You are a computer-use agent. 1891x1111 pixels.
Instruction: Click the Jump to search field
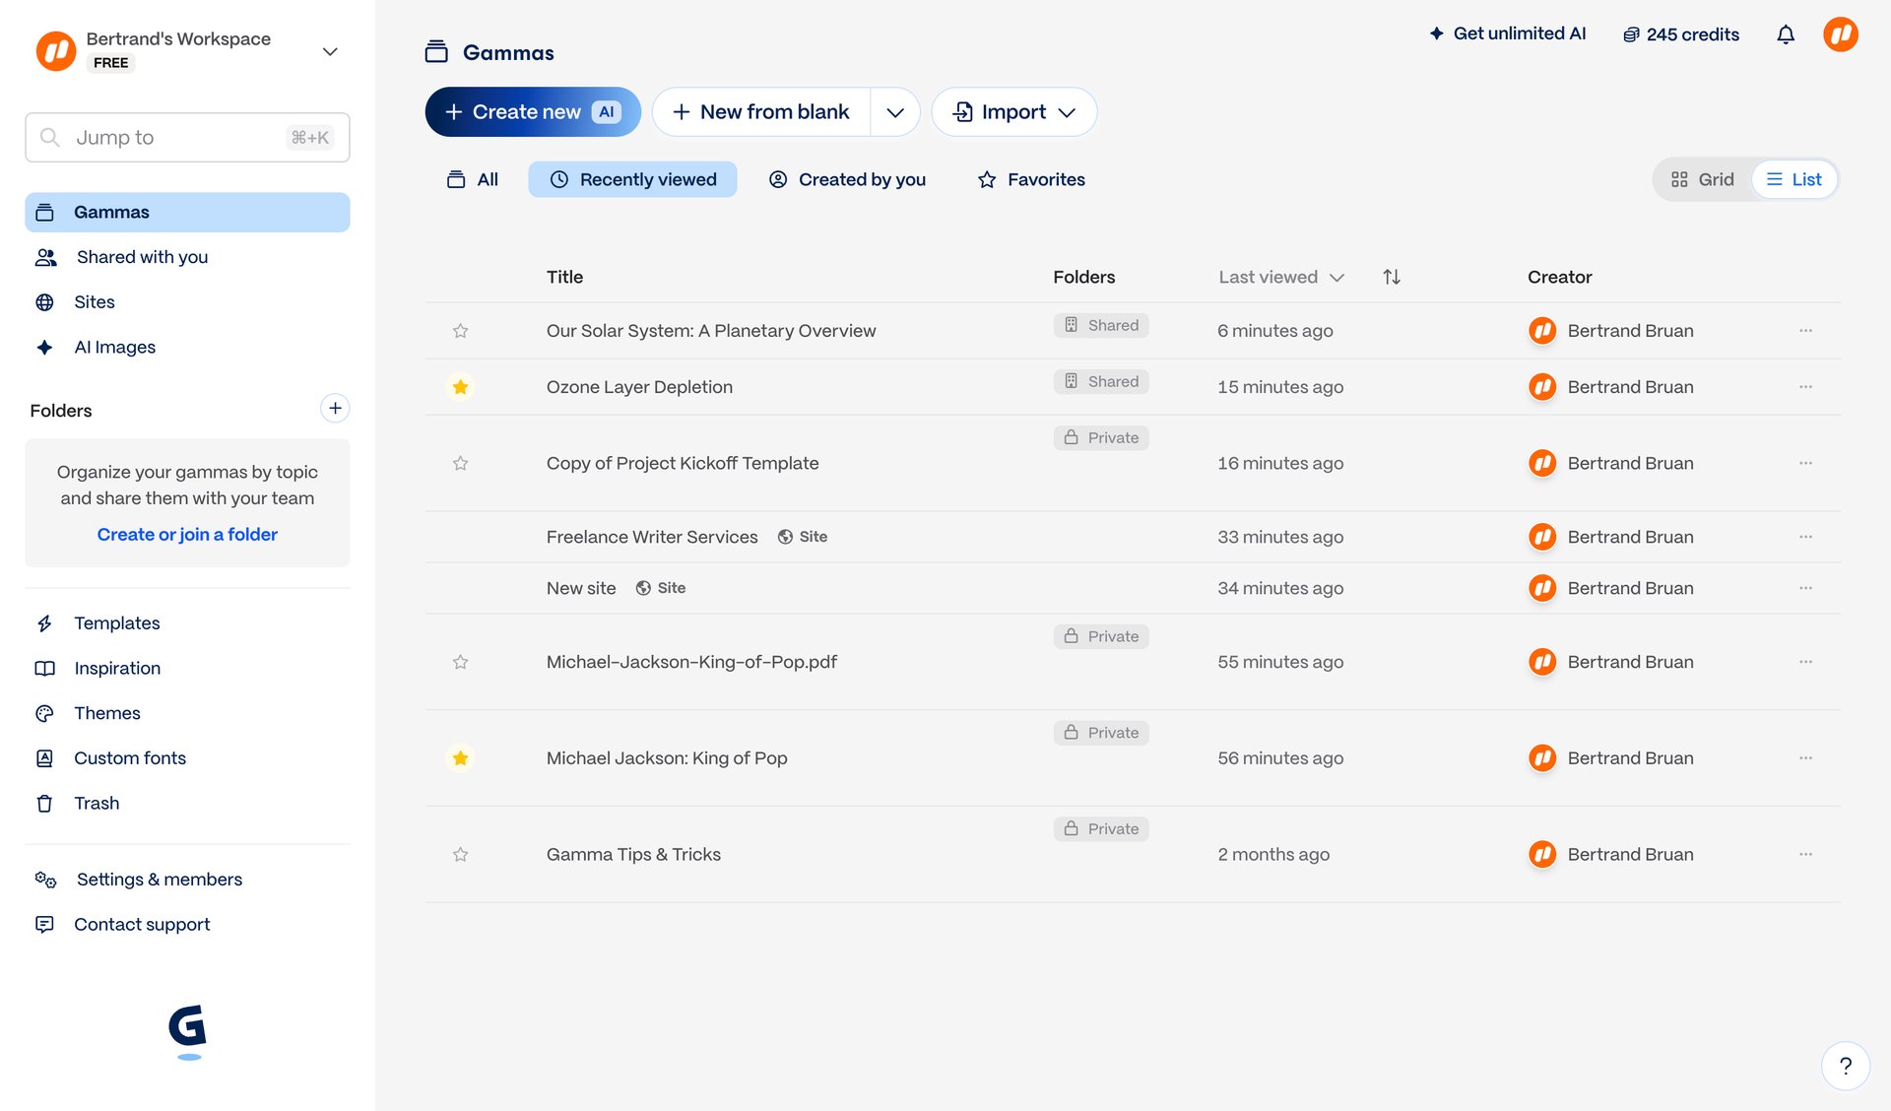click(187, 138)
